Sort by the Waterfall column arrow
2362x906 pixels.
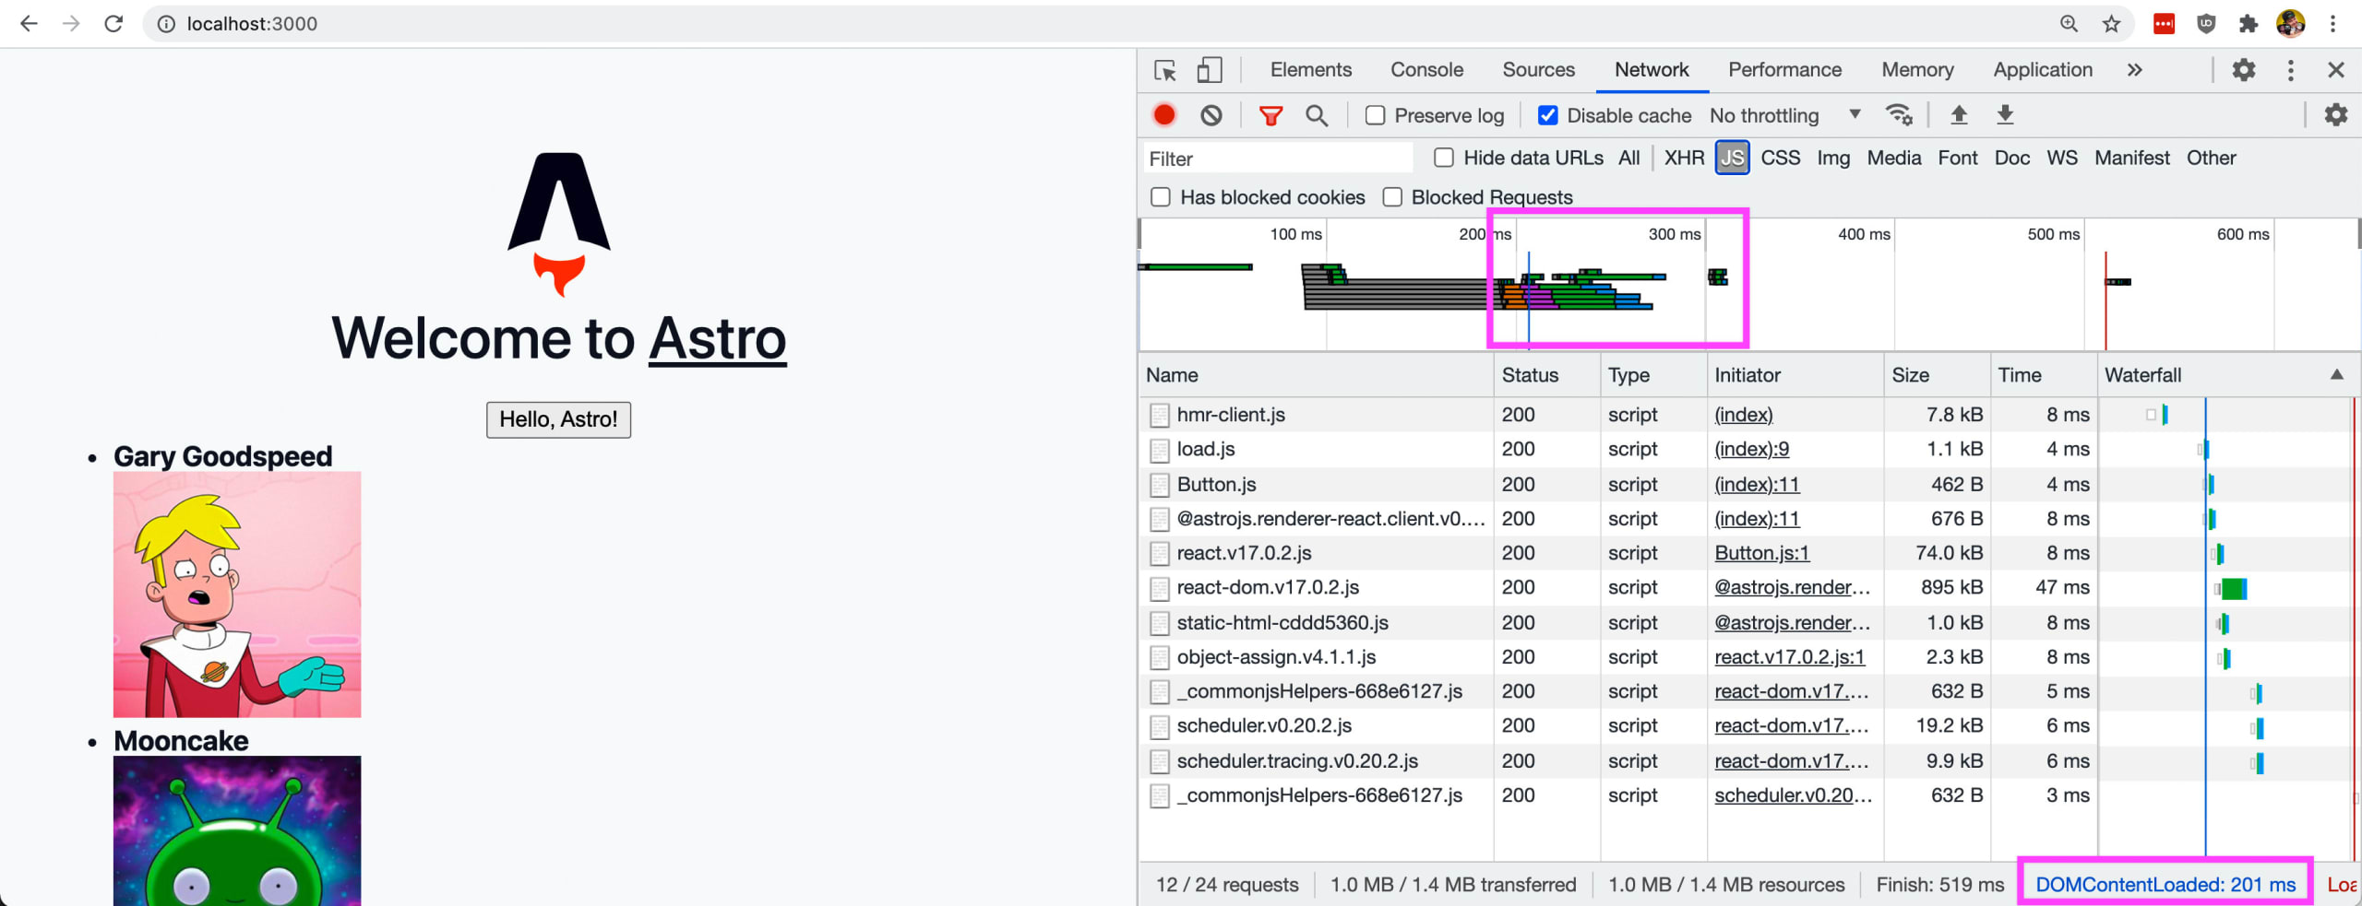(x=2336, y=374)
